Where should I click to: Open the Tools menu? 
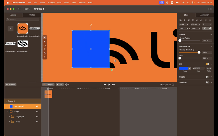point(66,3)
